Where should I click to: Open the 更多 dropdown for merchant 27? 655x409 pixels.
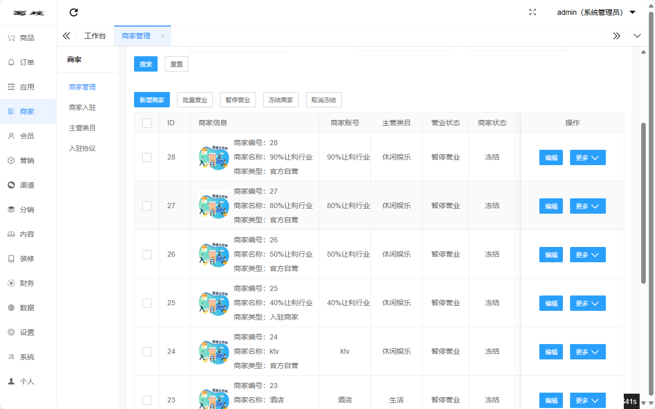587,206
